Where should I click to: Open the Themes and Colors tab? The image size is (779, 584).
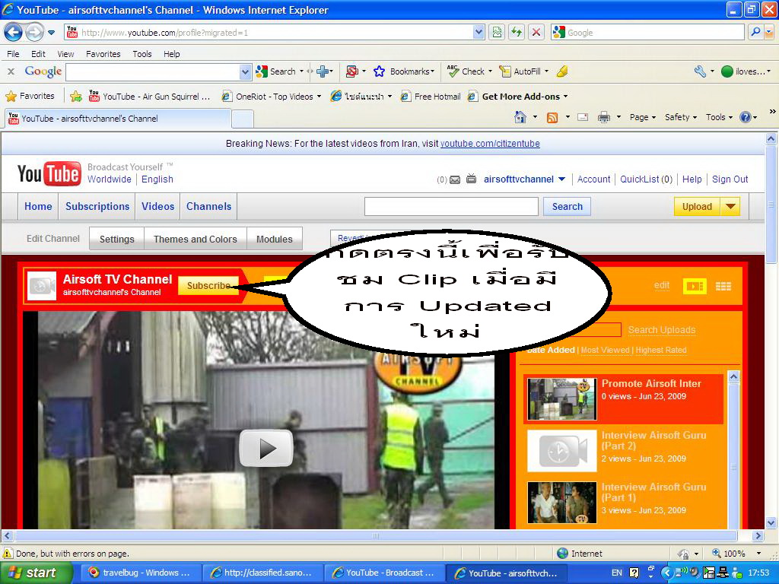[196, 240]
